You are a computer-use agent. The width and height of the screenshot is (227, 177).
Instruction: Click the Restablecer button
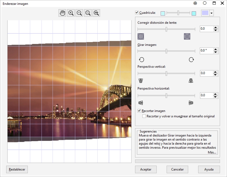pos(17,169)
